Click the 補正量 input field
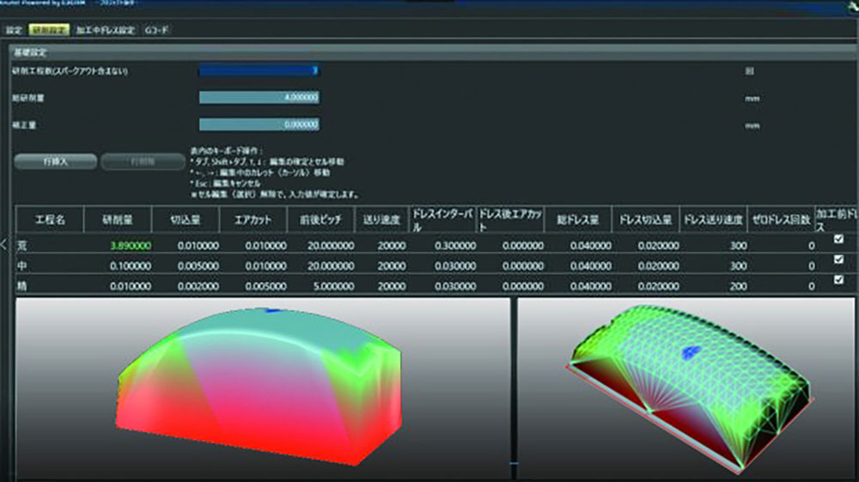 [259, 125]
